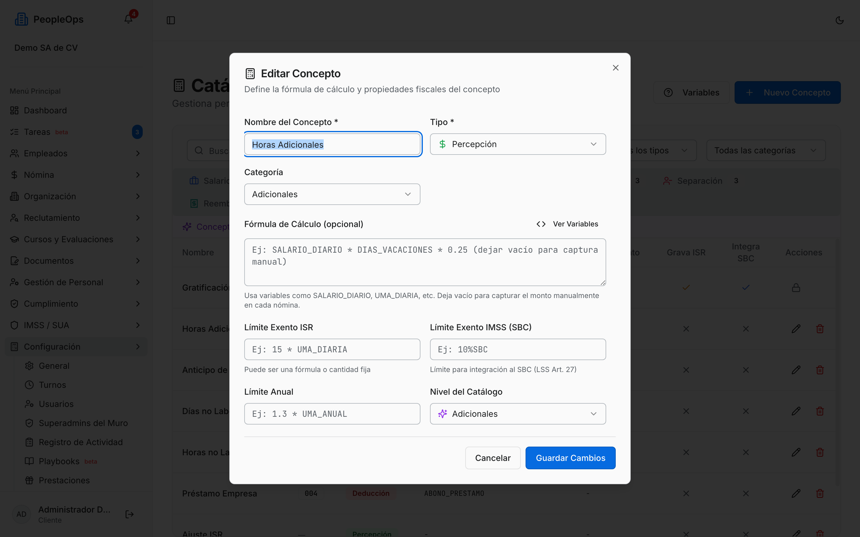Switch to dark mode moon icon
The image size is (860, 537).
(x=839, y=20)
